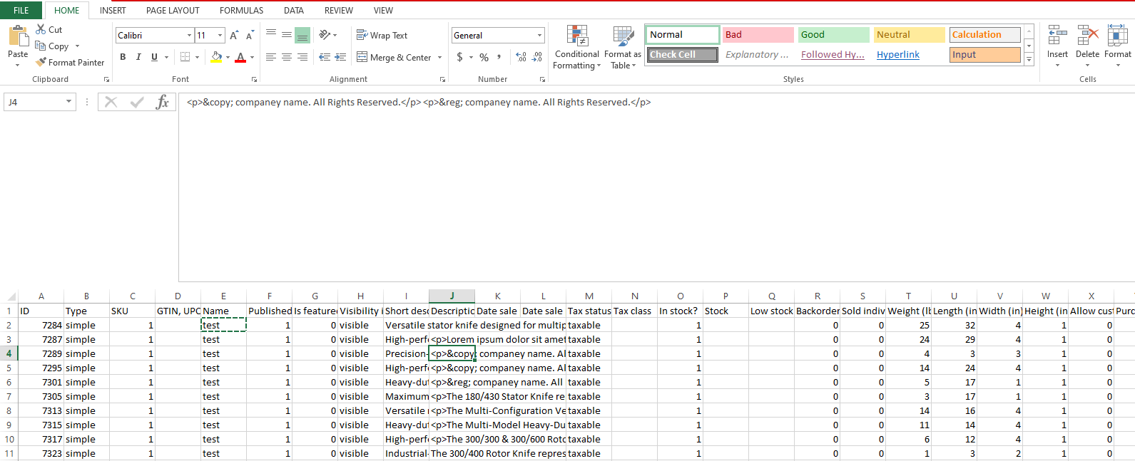Image resolution: width=1135 pixels, height=461 pixels.
Task: Click the Center align icon
Action: pos(287,57)
